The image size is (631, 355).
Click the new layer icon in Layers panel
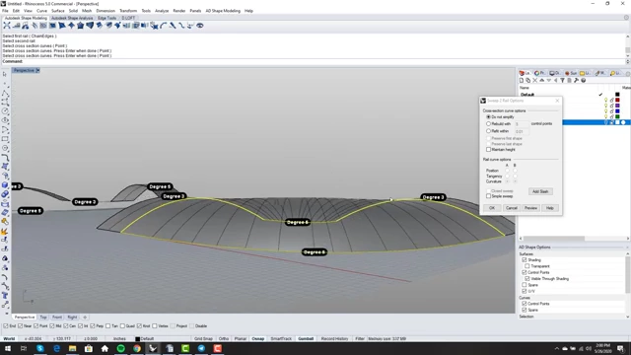coord(522,81)
